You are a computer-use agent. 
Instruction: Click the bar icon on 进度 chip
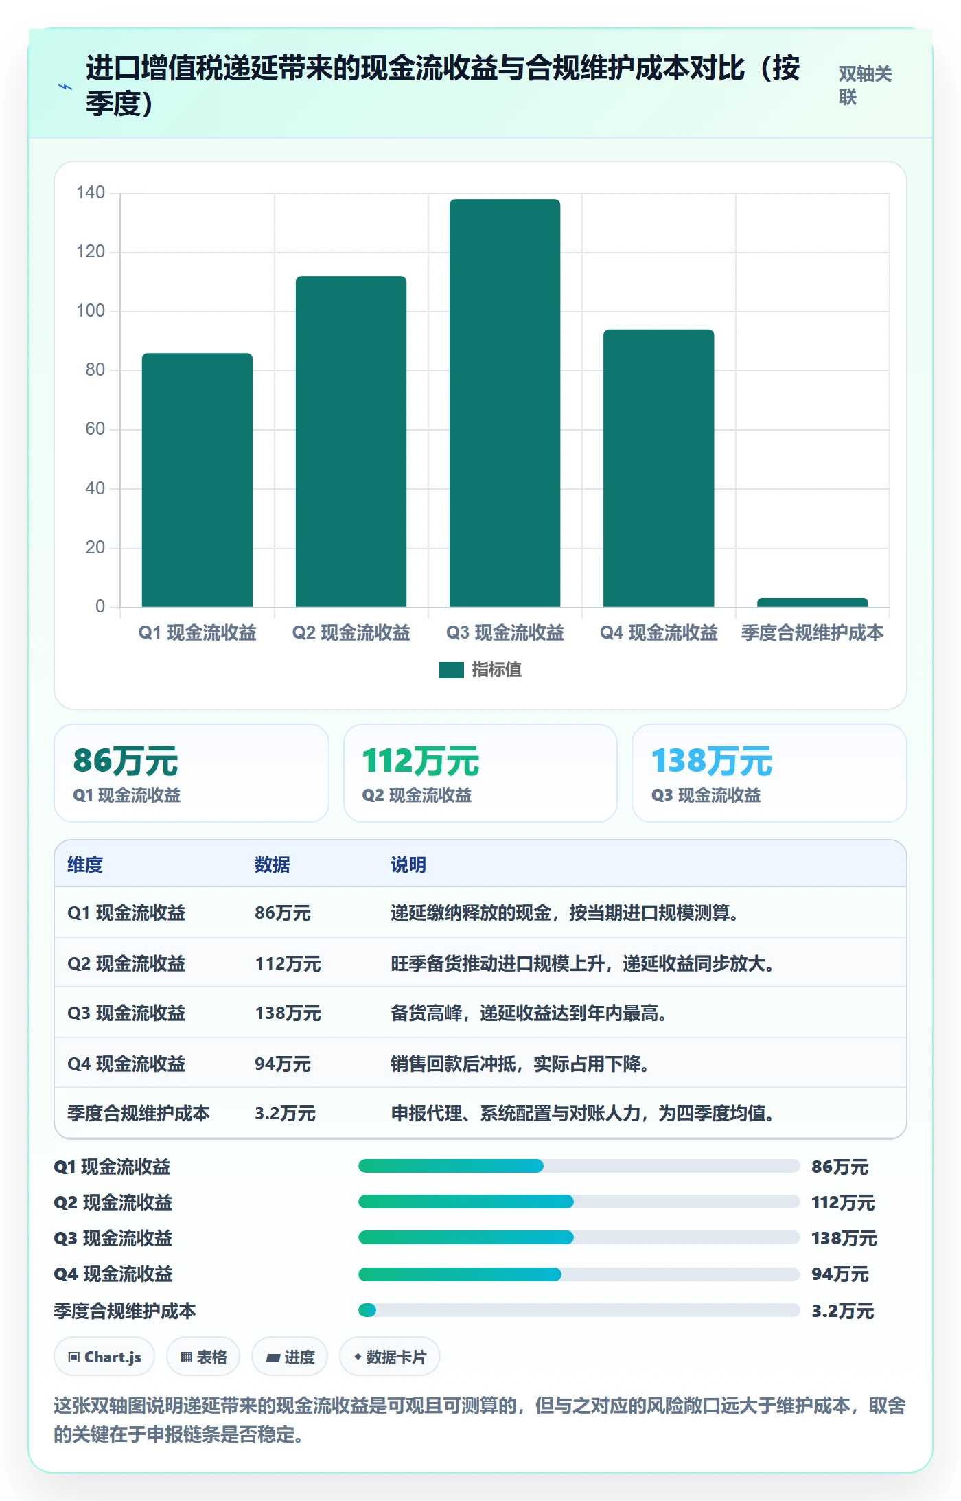point(273,1357)
